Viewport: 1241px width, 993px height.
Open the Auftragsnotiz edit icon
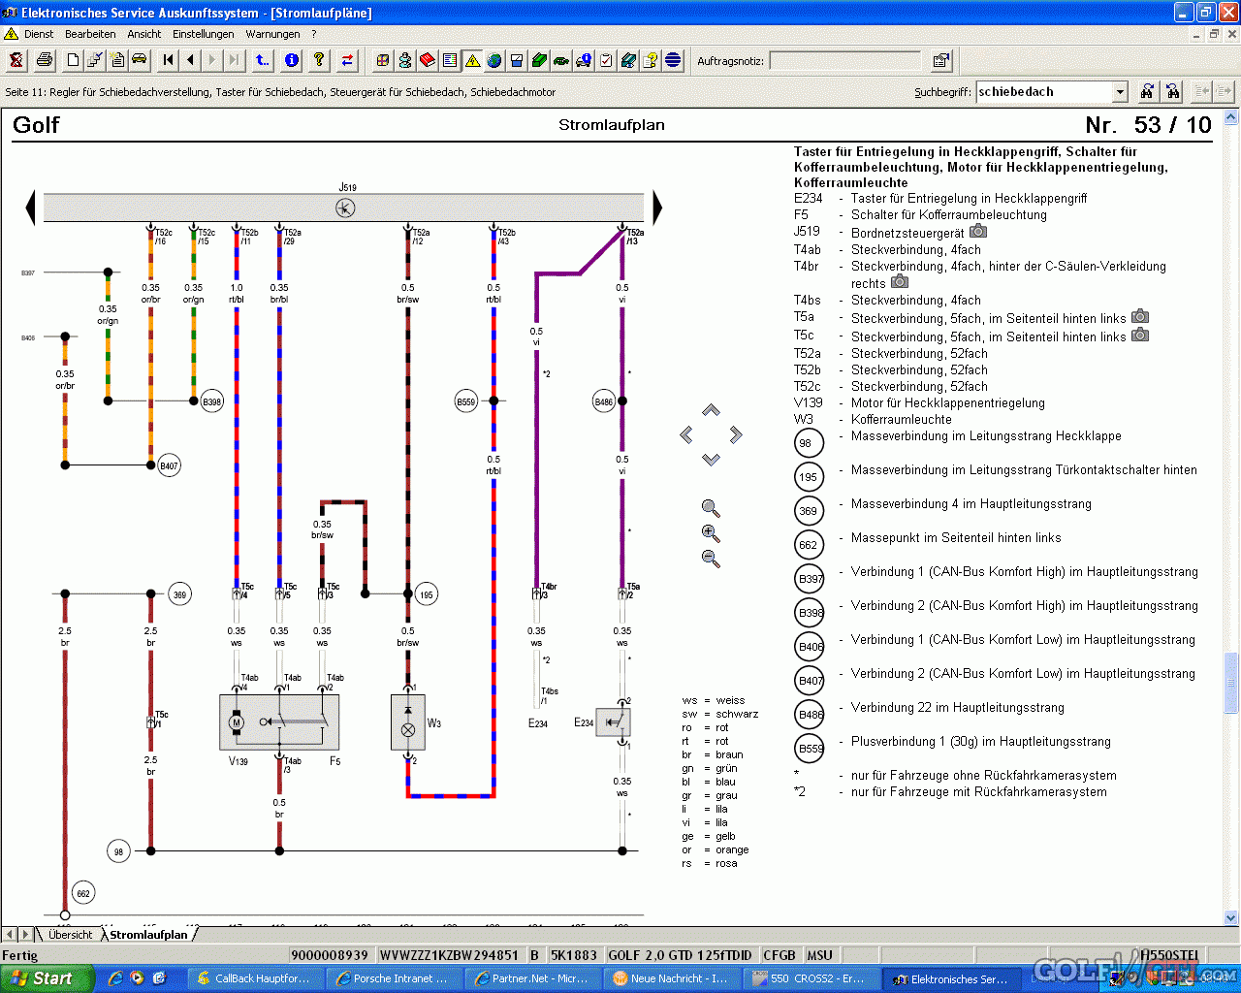(x=940, y=60)
